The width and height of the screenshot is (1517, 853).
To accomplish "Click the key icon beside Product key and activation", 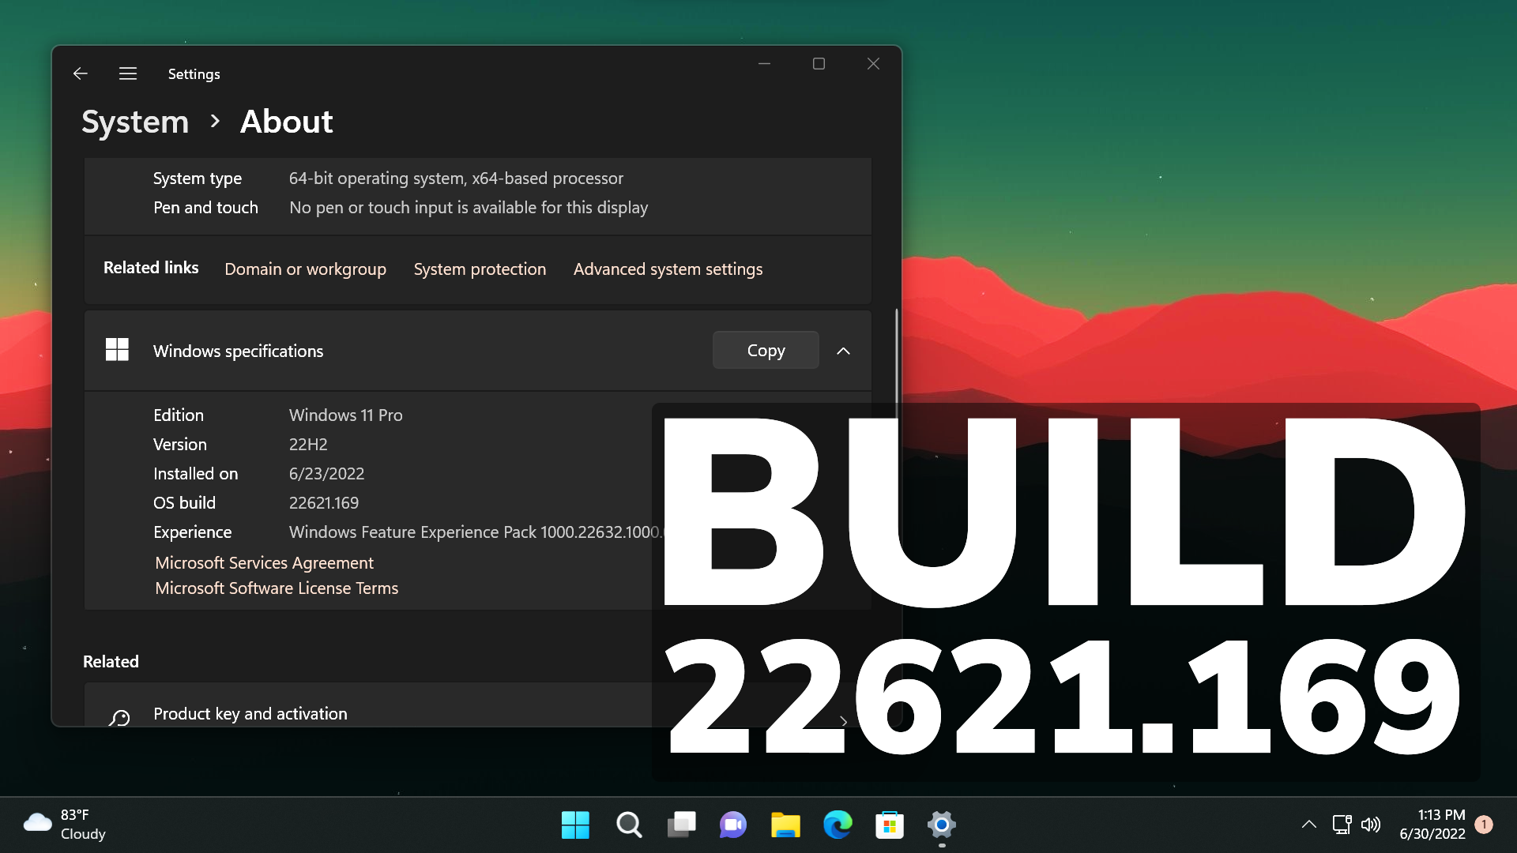I will point(119,716).
